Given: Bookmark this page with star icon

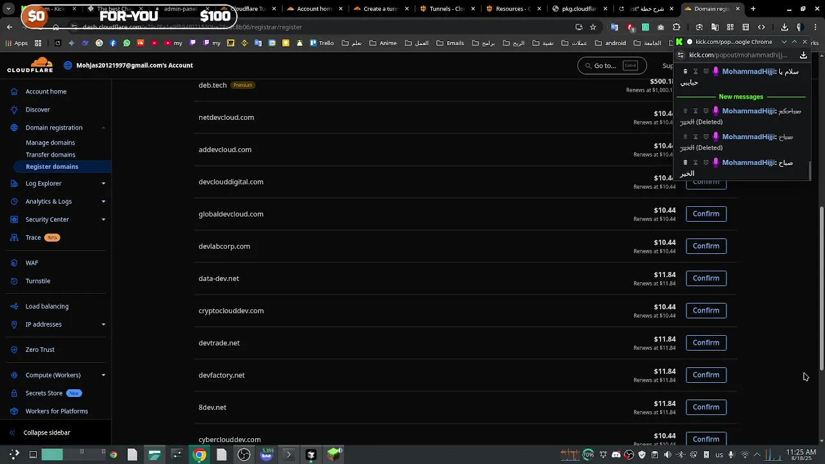Looking at the screenshot, I should [x=593, y=27].
